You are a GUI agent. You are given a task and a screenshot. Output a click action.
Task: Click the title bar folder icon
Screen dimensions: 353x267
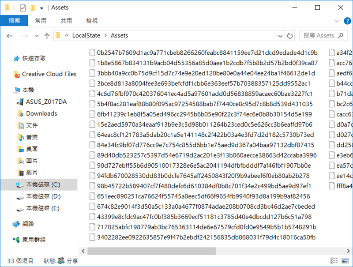click(7, 8)
